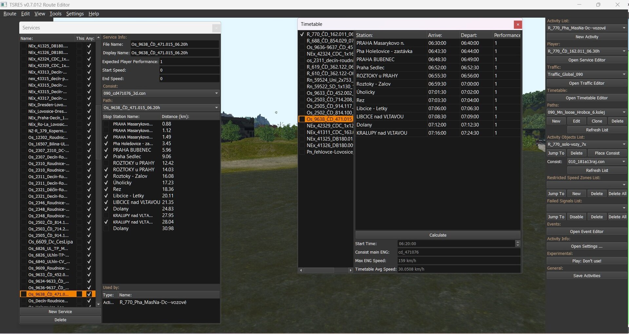This screenshot has width=629, height=334.
Task: Toggle stop checkbox for PRAHA BUBENEC
Action: coord(106,150)
